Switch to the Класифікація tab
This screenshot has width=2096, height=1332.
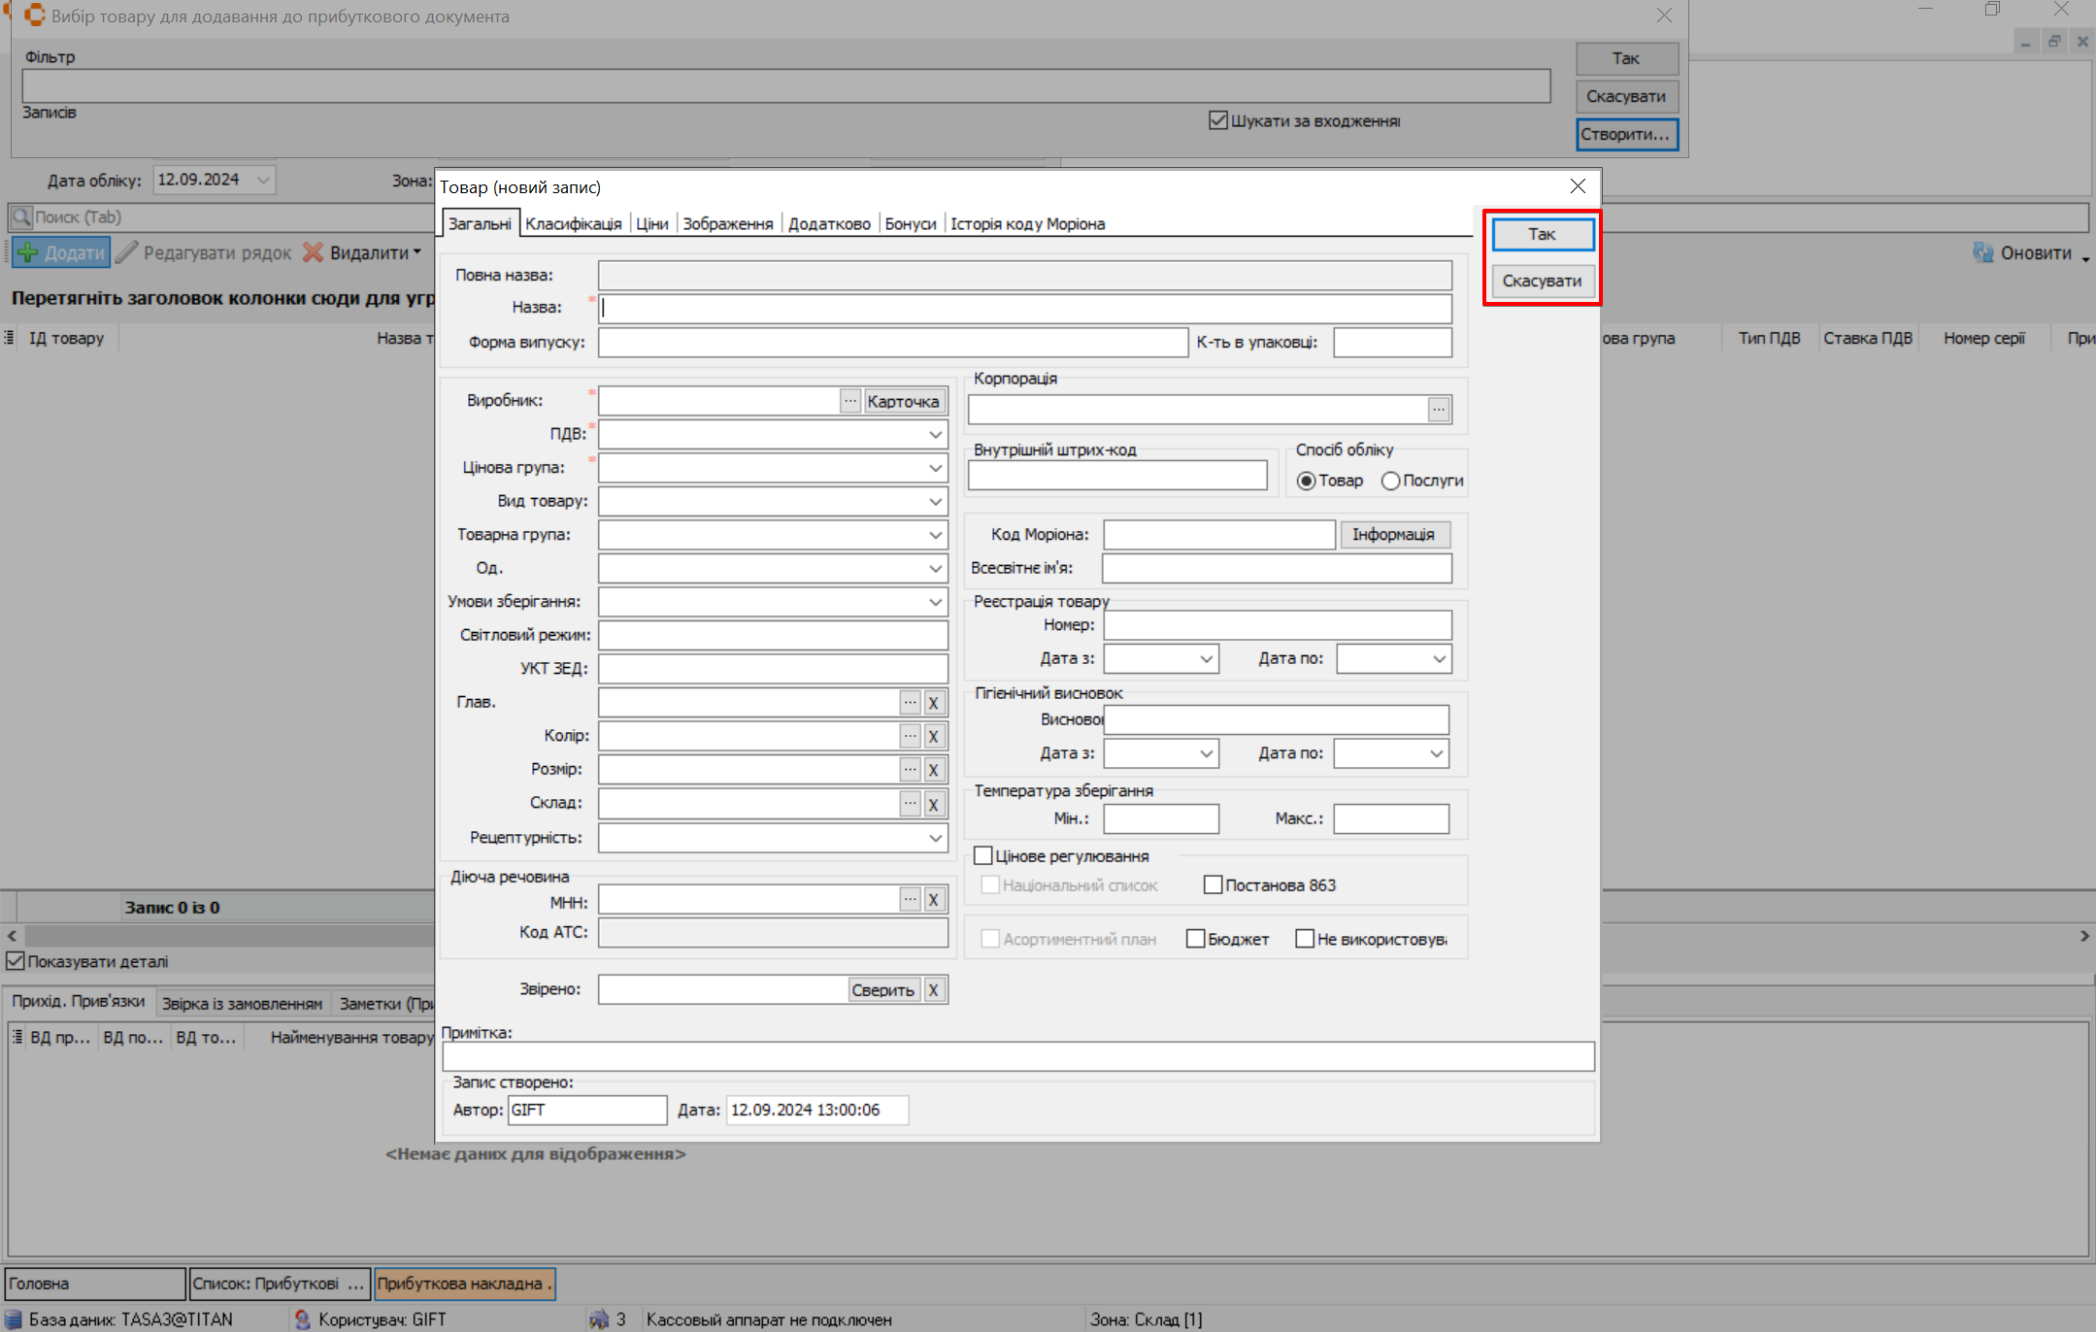pos(573,223)
